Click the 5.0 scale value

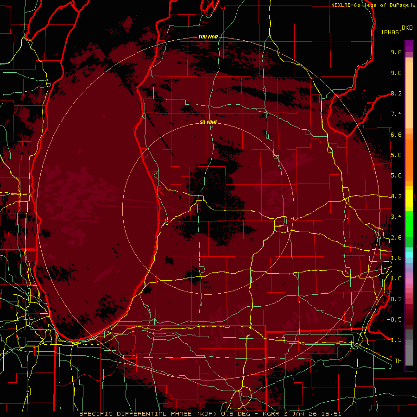click(396, 176)
